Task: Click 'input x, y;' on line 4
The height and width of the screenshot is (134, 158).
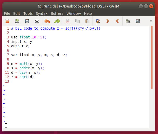Action: pyautogui.click(x=22, y=42)
